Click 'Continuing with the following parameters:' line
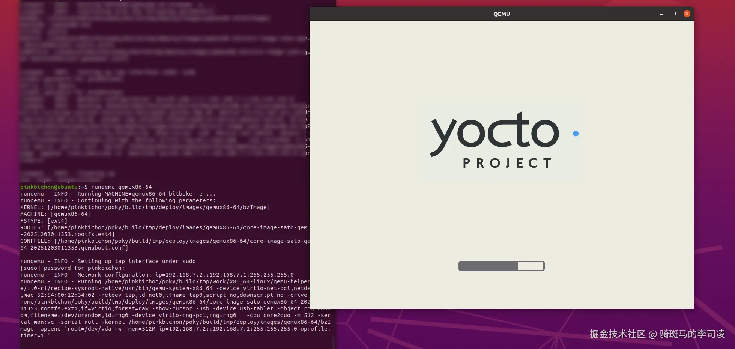735x349 pixels. 118,200
